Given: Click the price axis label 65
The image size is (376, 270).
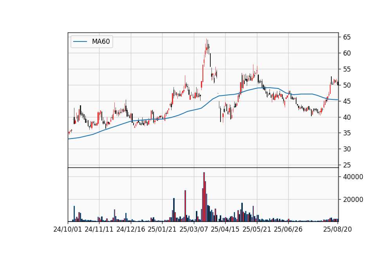Looking at the screenshot, I should coord(347,37).
